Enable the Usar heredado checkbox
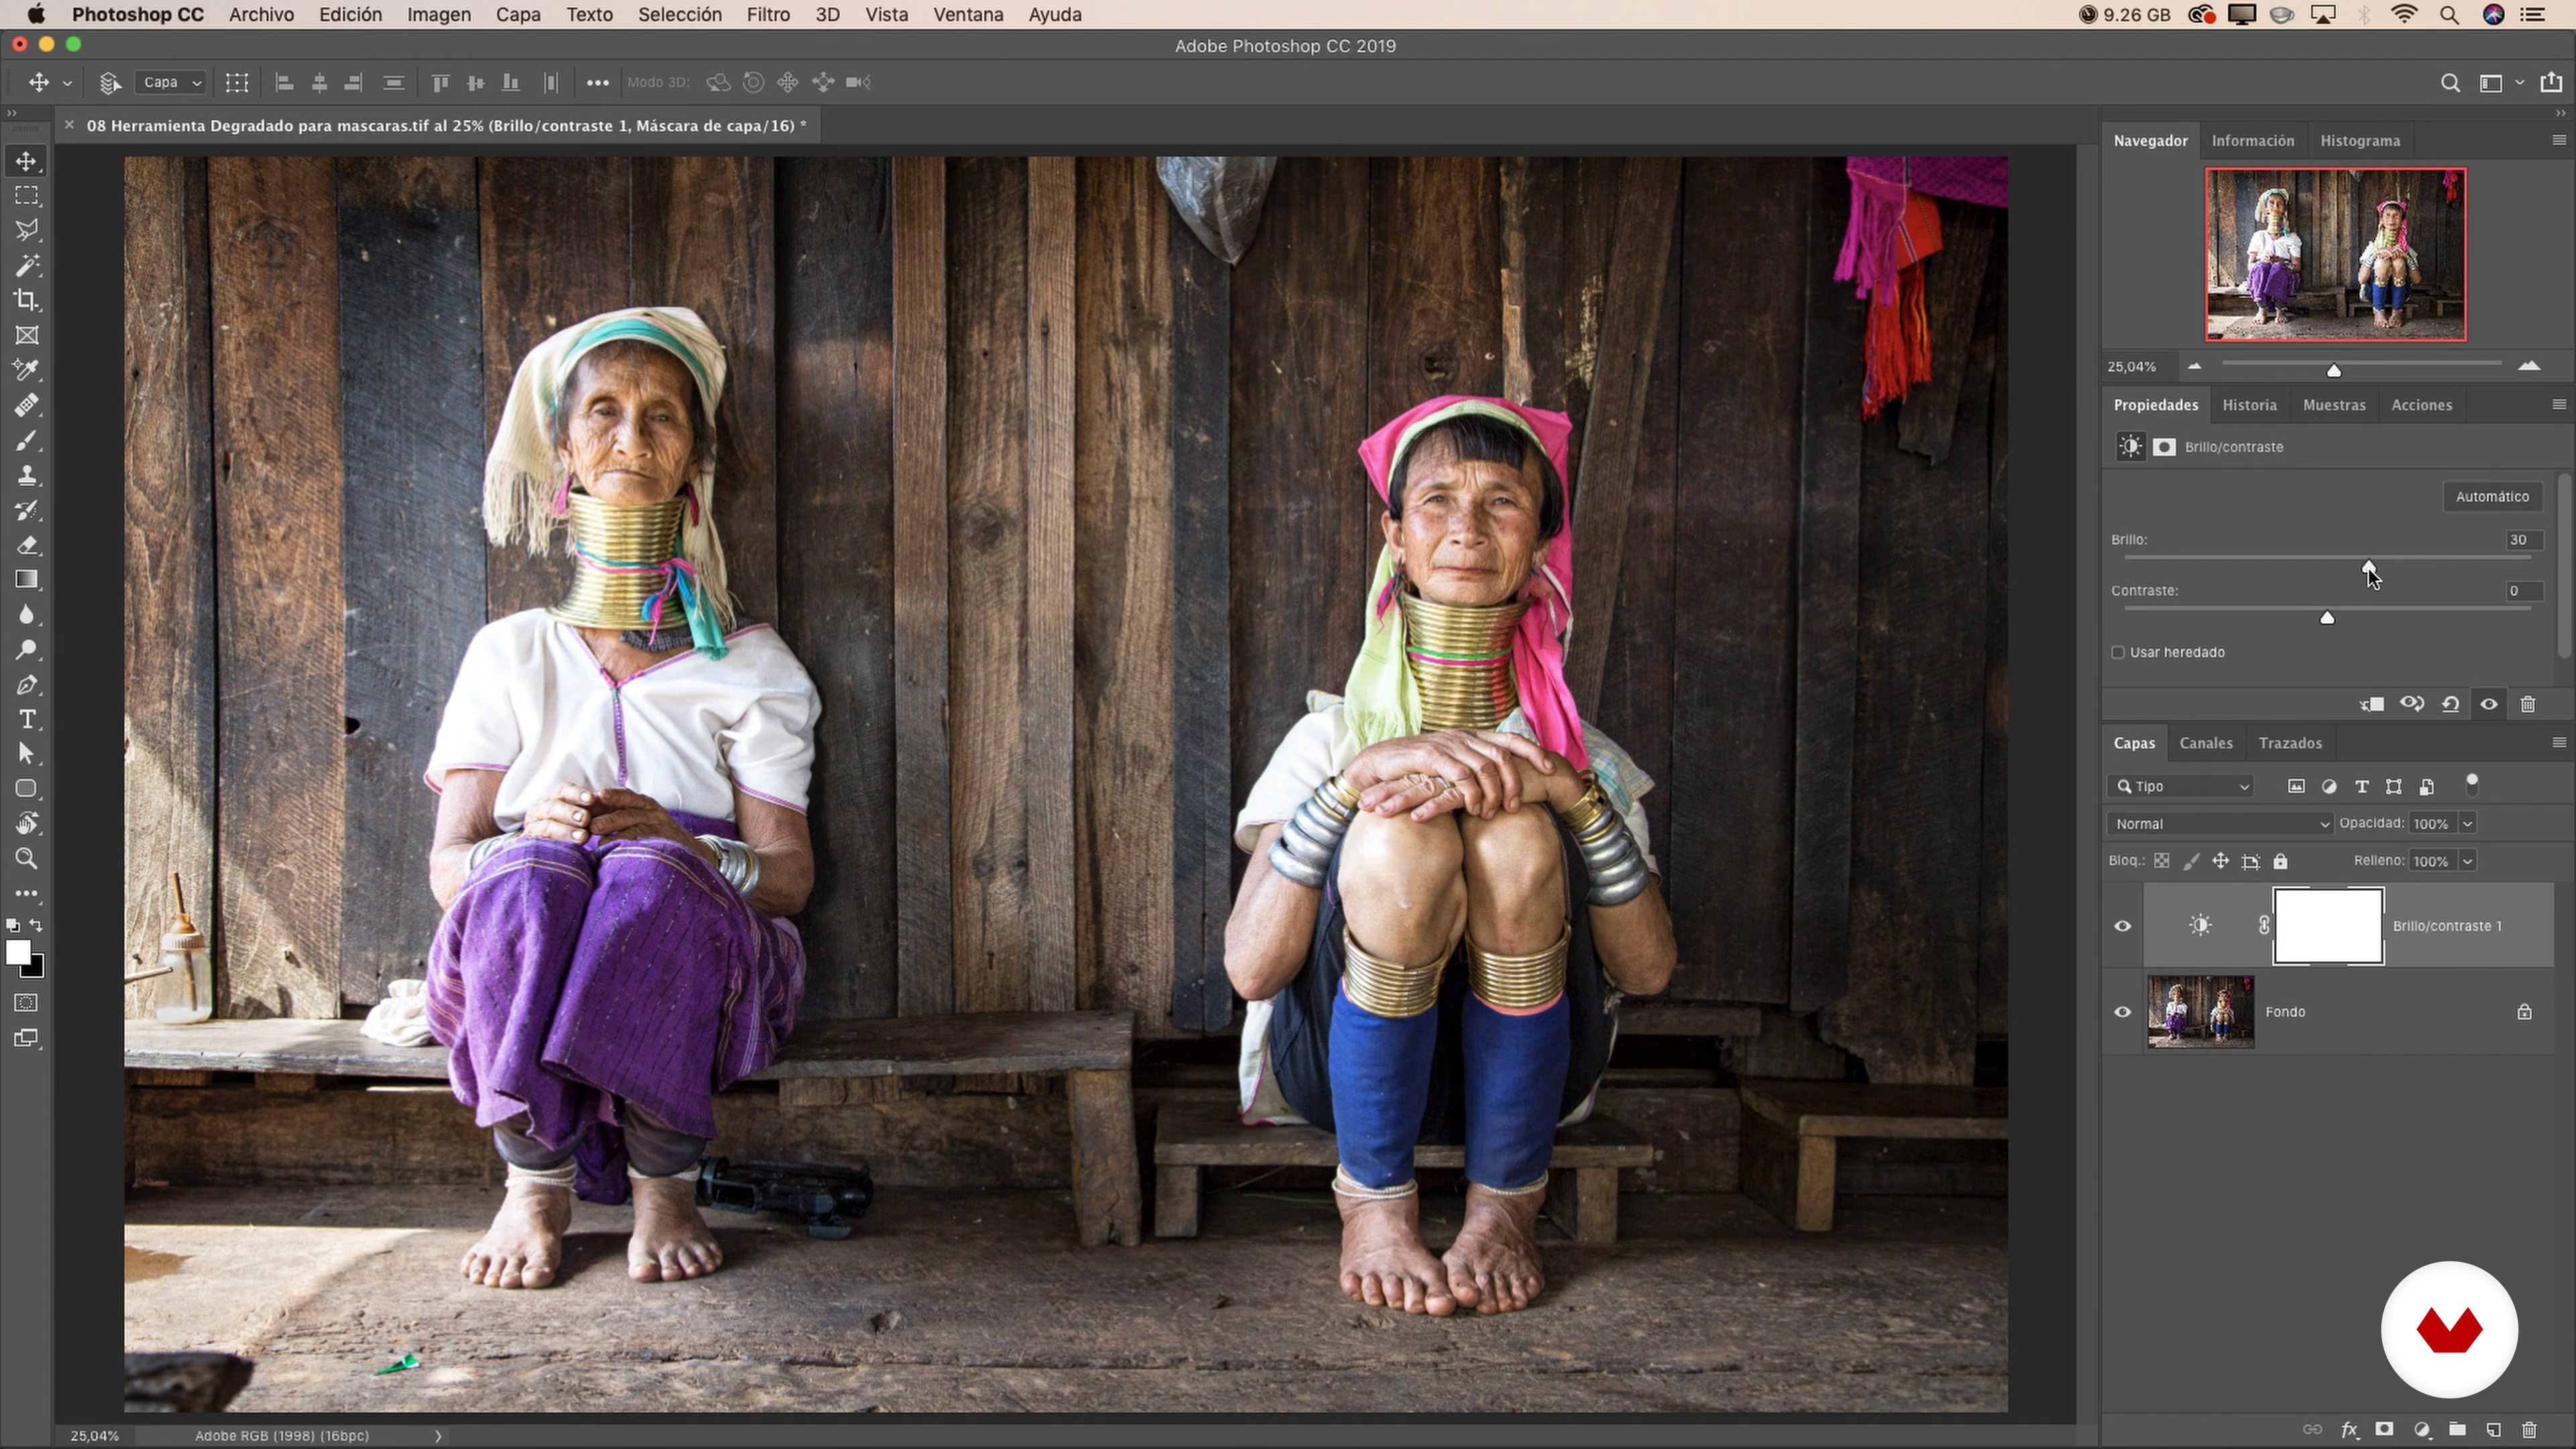This screenshot has width=2576, height=1449. coord(2118,653)
